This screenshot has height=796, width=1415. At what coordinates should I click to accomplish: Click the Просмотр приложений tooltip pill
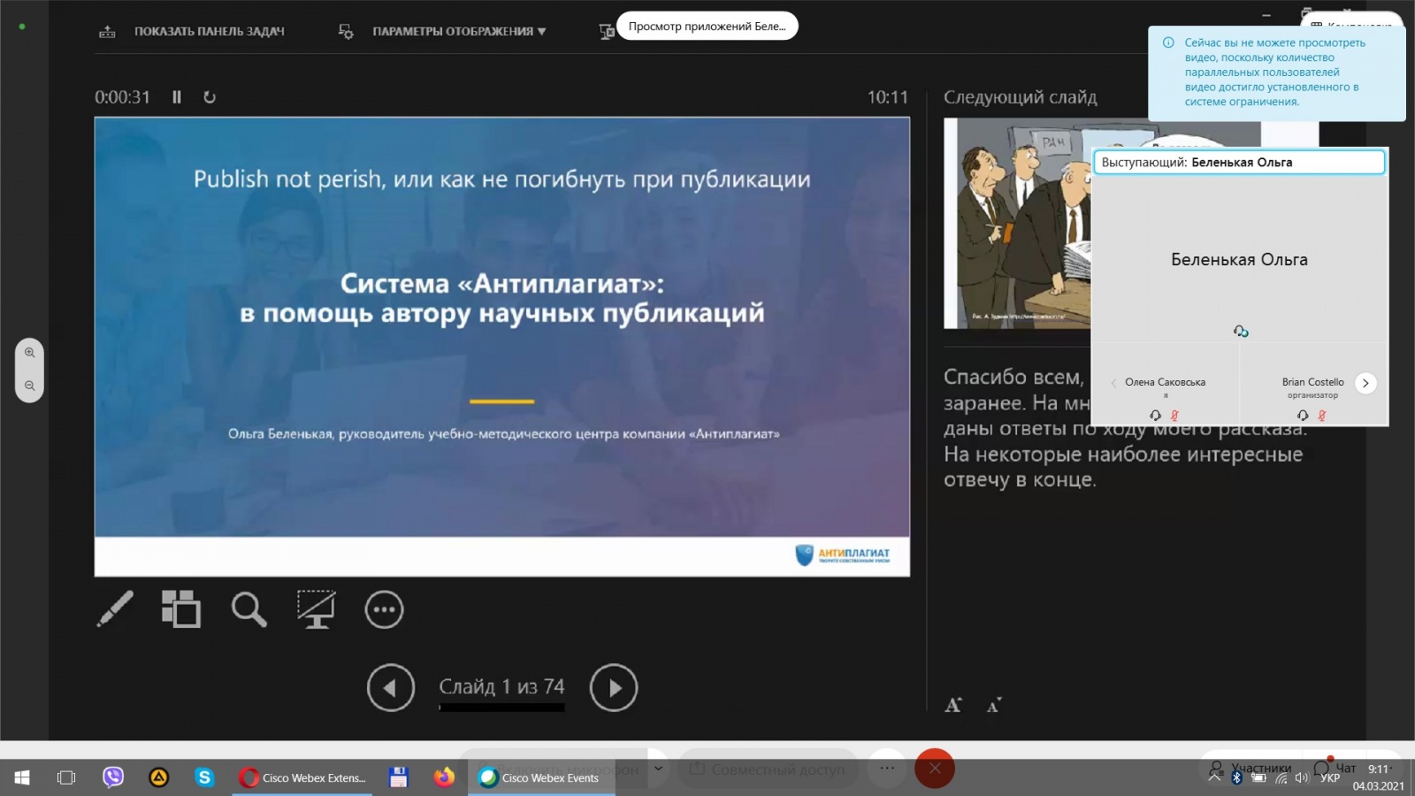pyautogui.click(x=707, y=27)
